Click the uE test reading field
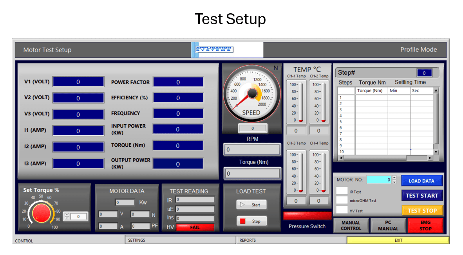The image size is (463, 255). [x=195, y=209]
